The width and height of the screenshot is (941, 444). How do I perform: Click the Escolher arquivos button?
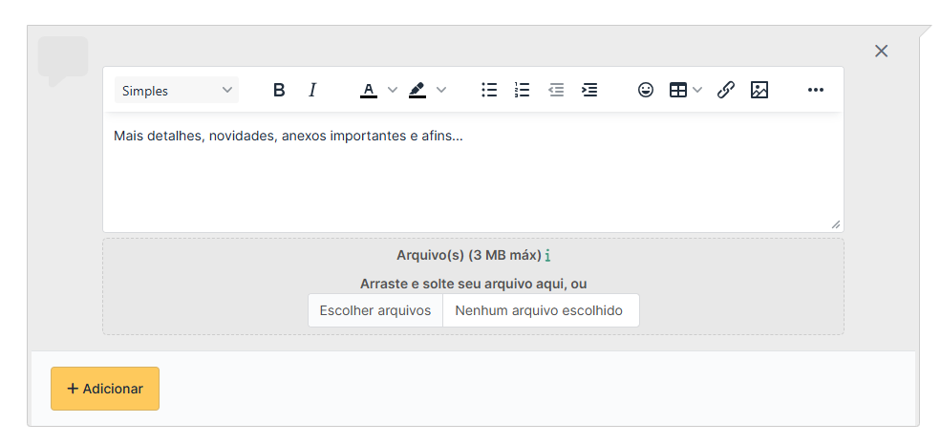click(x=375, y=310)
